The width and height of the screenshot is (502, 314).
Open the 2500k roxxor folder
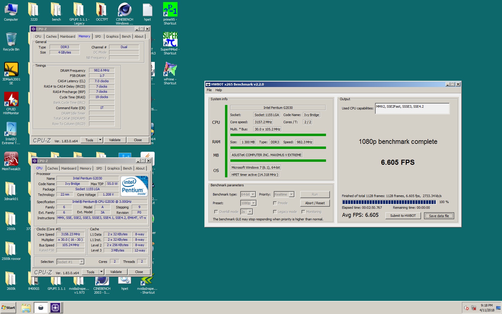tap(11, 251)
